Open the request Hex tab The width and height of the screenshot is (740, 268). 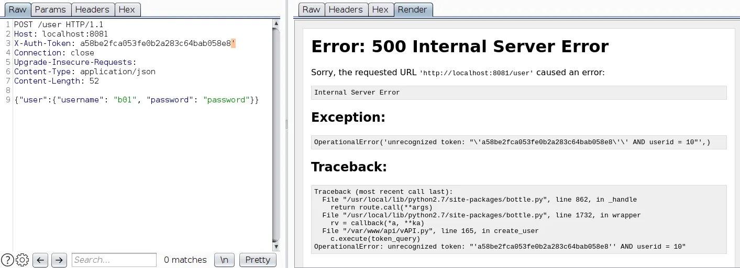(127, 9)
